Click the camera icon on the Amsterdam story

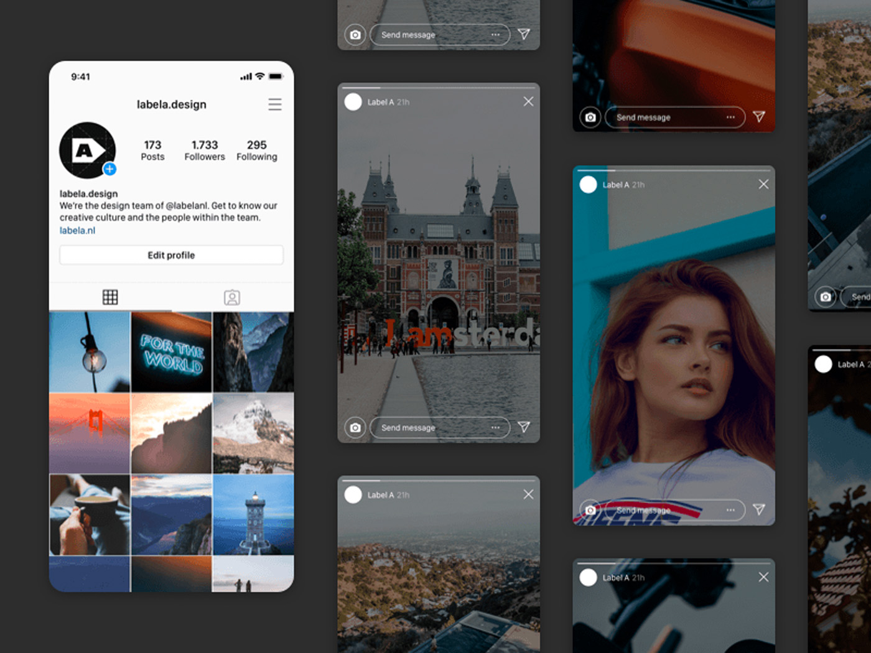pos(355,428)
